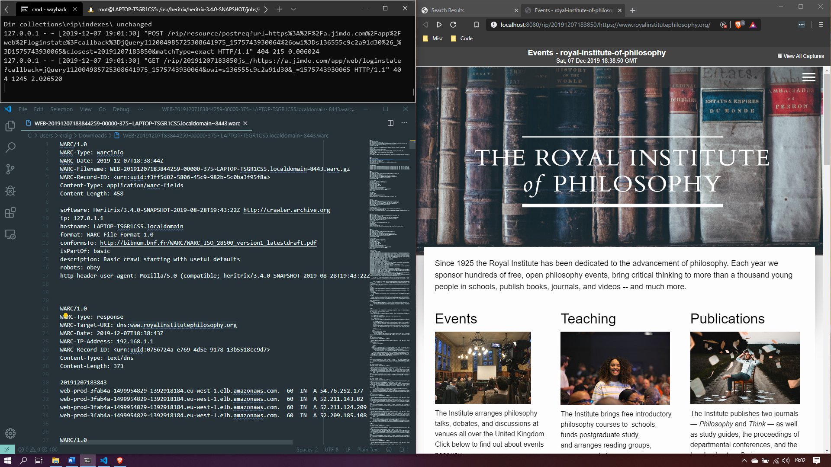Click the site security info icon
Screen dimensions: 831x467
[x=493, y=25]
